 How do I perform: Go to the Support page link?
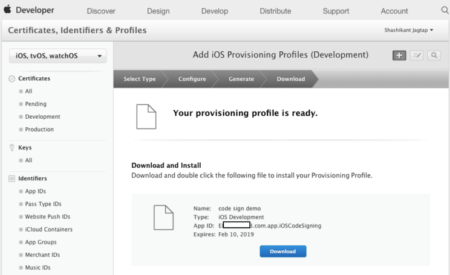(x=336, y=11)
